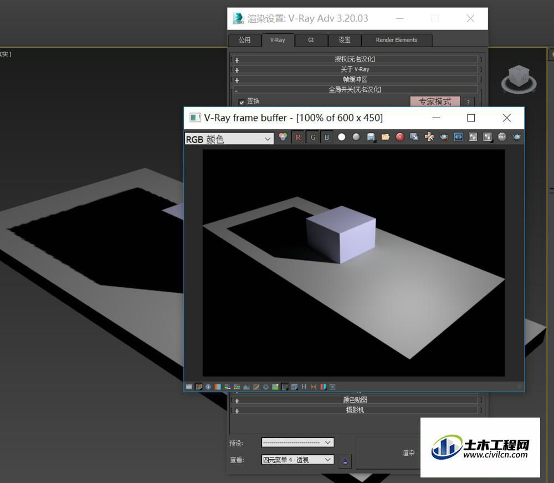The image size is (554, 483).
Task: Load an image via the folder icon
Action: [x=386, y=137]
